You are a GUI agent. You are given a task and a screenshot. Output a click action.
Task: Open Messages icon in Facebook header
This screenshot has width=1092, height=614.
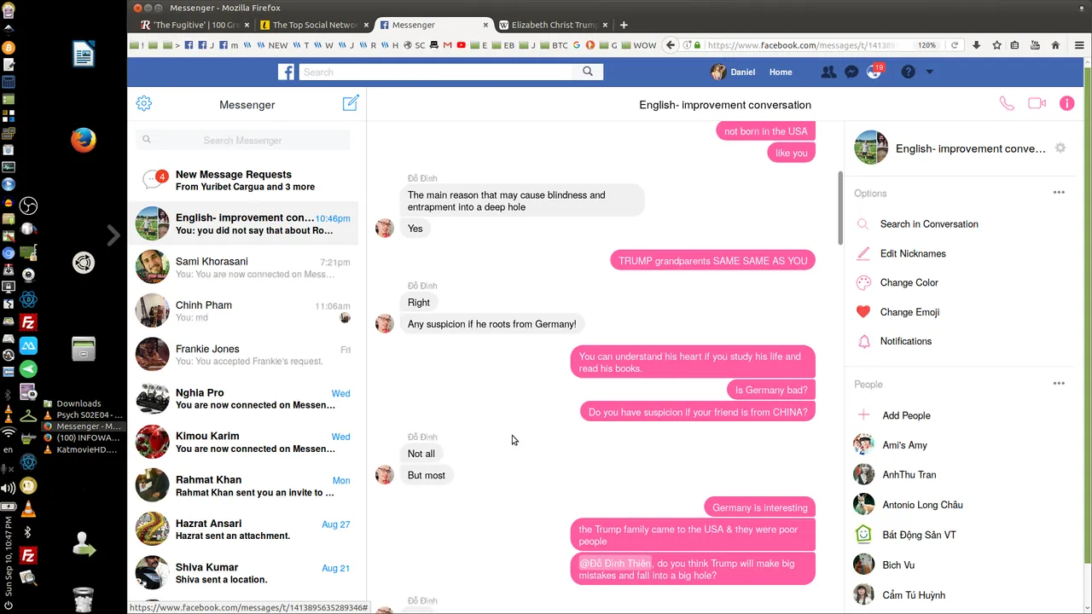click(851, 72)
